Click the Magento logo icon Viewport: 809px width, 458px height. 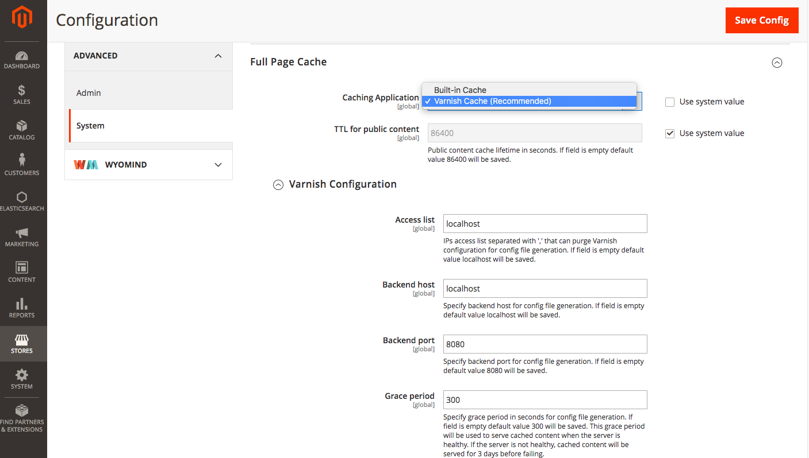click(22, 18)
